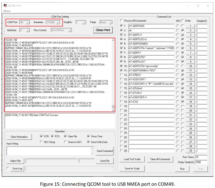
Task: Maximize the QCOM window
Action: pyautogui.click(x=198, y=6)
